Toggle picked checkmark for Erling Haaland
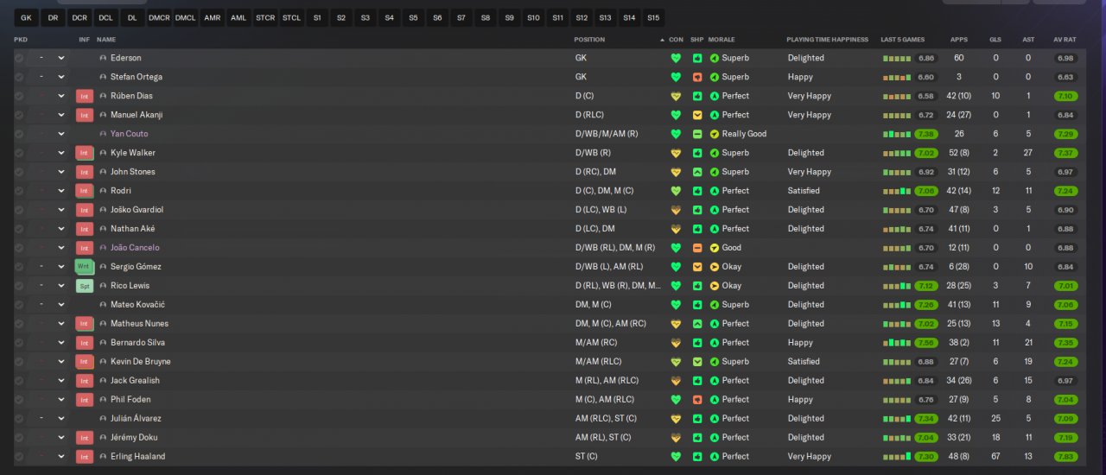Screen dimensions: 1106x475 (x=19, y=457)
